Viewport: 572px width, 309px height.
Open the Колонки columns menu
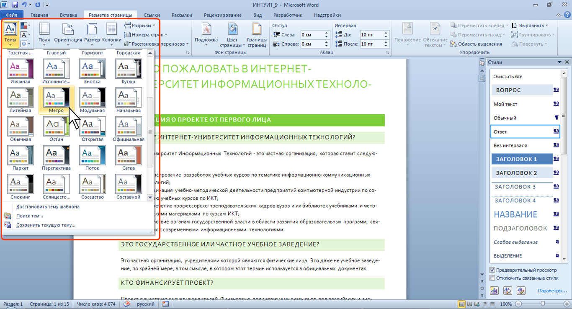click(x=111, y=33)
